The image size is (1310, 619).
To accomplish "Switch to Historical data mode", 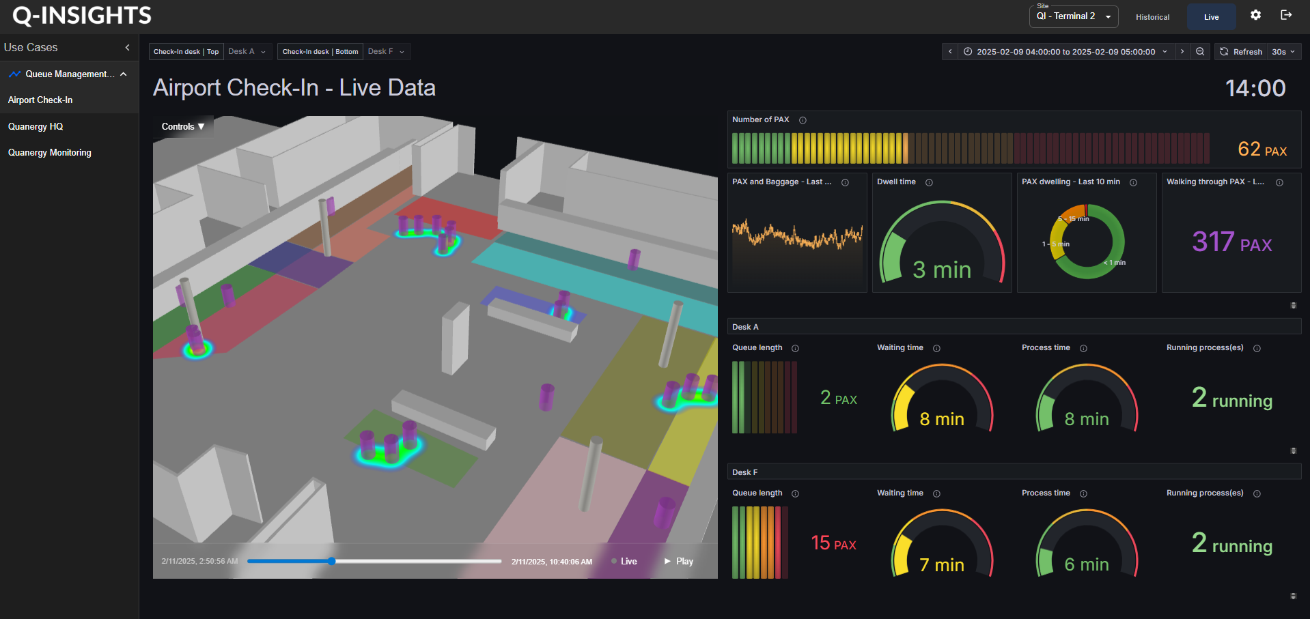I will pyautogui.click(x=1152, y=17).
